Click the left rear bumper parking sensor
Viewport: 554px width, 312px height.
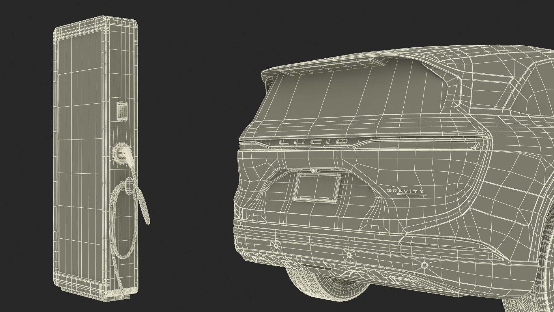pyautogui.click(x=276, y=246)
